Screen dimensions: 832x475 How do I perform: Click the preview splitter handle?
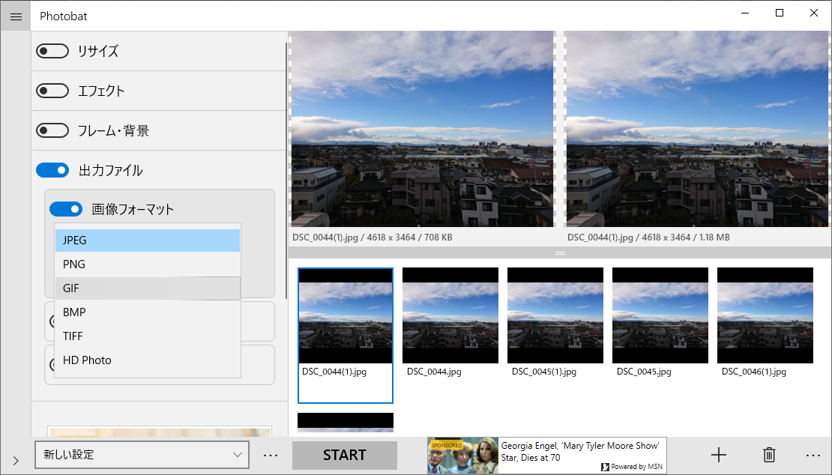560,253
